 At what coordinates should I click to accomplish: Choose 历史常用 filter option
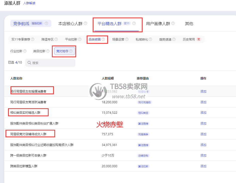coord(189,39)
